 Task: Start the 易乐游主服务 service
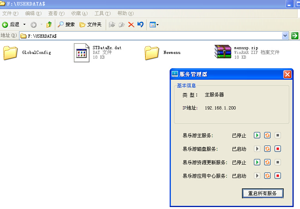coord(257,135)
